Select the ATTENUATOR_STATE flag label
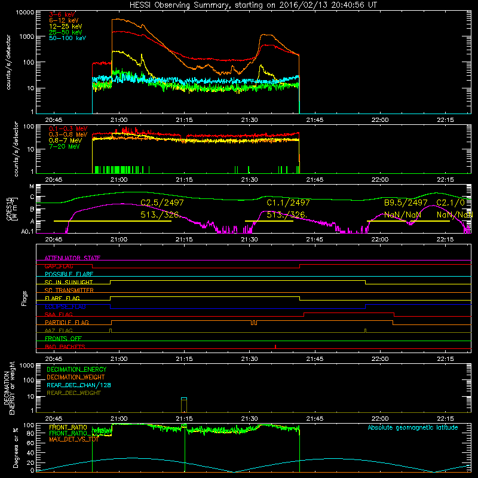 coord(72,258)
